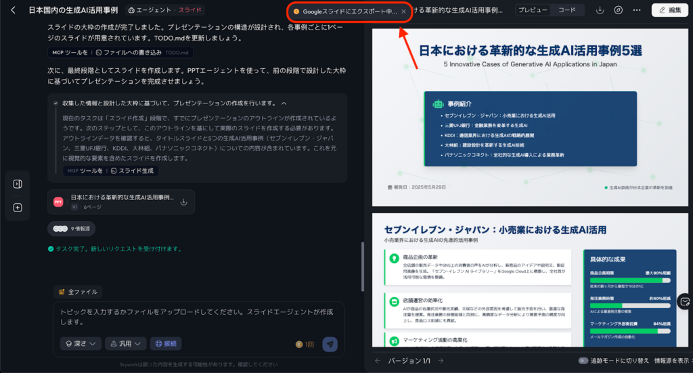Open the 日本における革新的な生成AI活用事例 file card

click(121, 202)
